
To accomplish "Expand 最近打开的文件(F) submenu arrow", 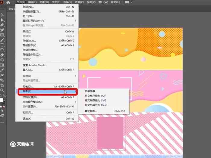I will [x=75, y=21].
